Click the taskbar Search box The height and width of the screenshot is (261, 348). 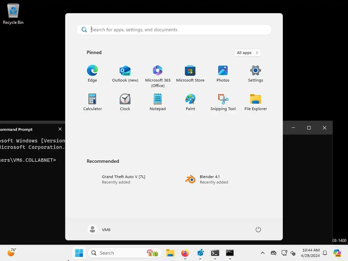coord(125,253)
